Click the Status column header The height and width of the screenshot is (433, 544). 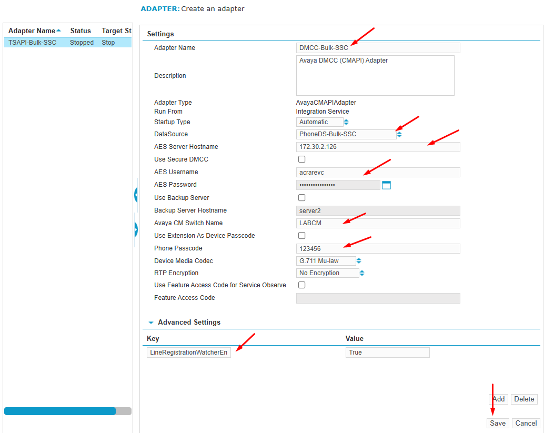point(80,31)
